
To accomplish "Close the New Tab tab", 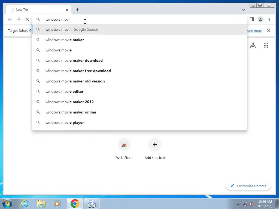I will pos(67,10).
